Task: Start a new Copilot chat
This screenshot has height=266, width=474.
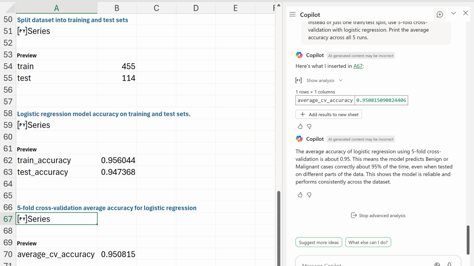Action: click(440, 14)
